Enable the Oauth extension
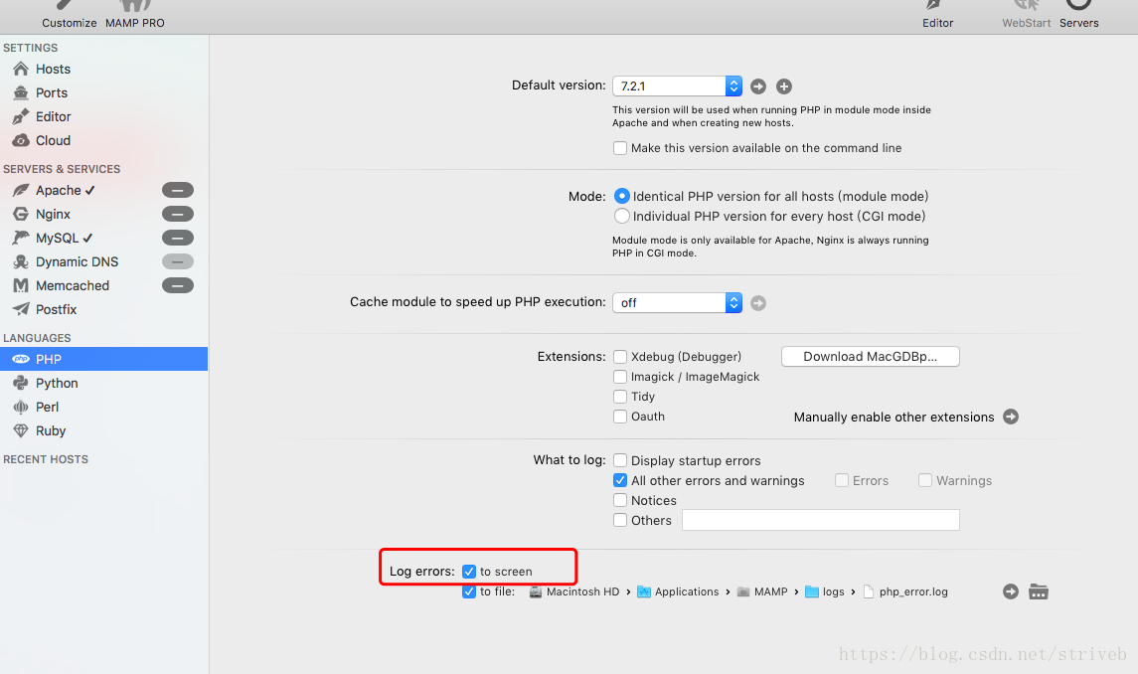 (620, 417)
